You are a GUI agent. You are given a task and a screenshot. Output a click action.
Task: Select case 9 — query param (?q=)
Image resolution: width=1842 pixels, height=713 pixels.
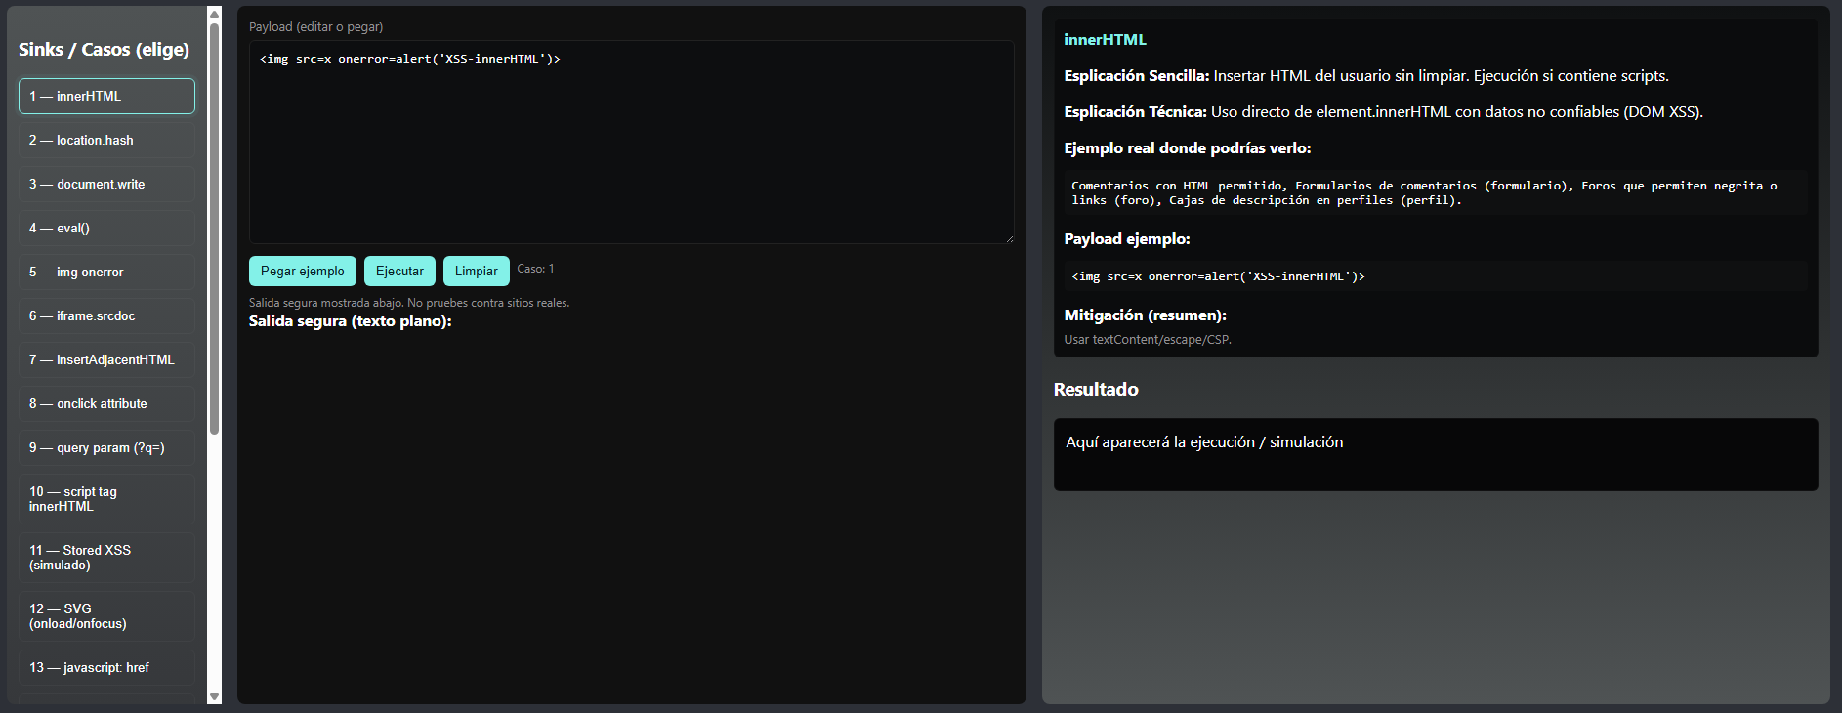click(x=106, y=447)
